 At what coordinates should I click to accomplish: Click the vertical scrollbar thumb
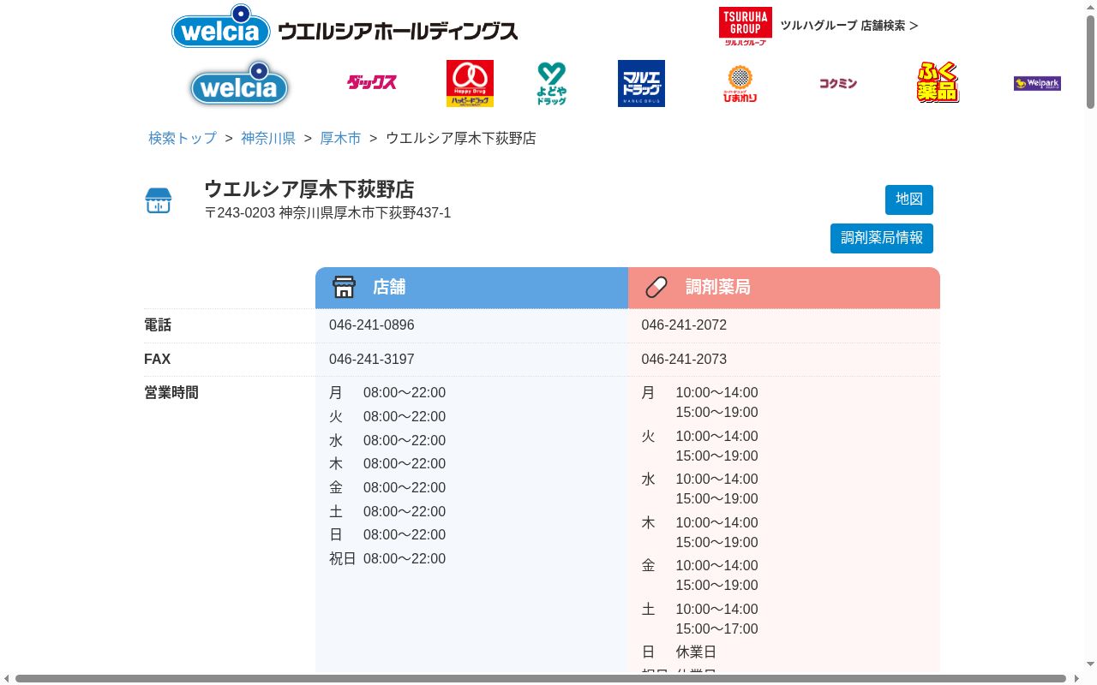pyautogui.click(x=1090, y=62)
